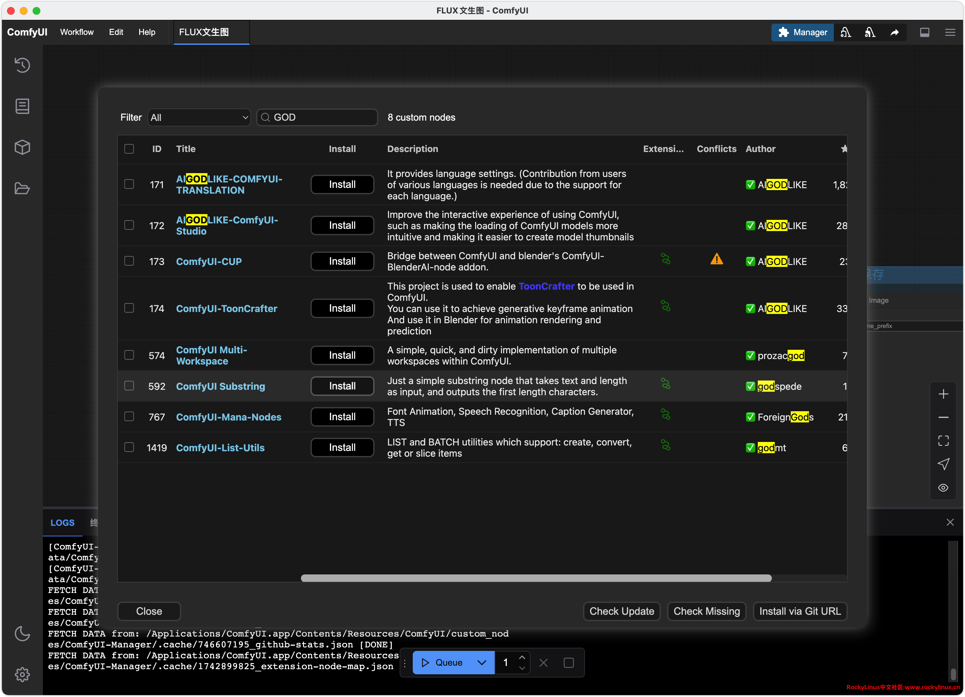Increase batch count with the up stepper
The height and width of the screenshot is (697, 965).
click(x=522, y=657)
